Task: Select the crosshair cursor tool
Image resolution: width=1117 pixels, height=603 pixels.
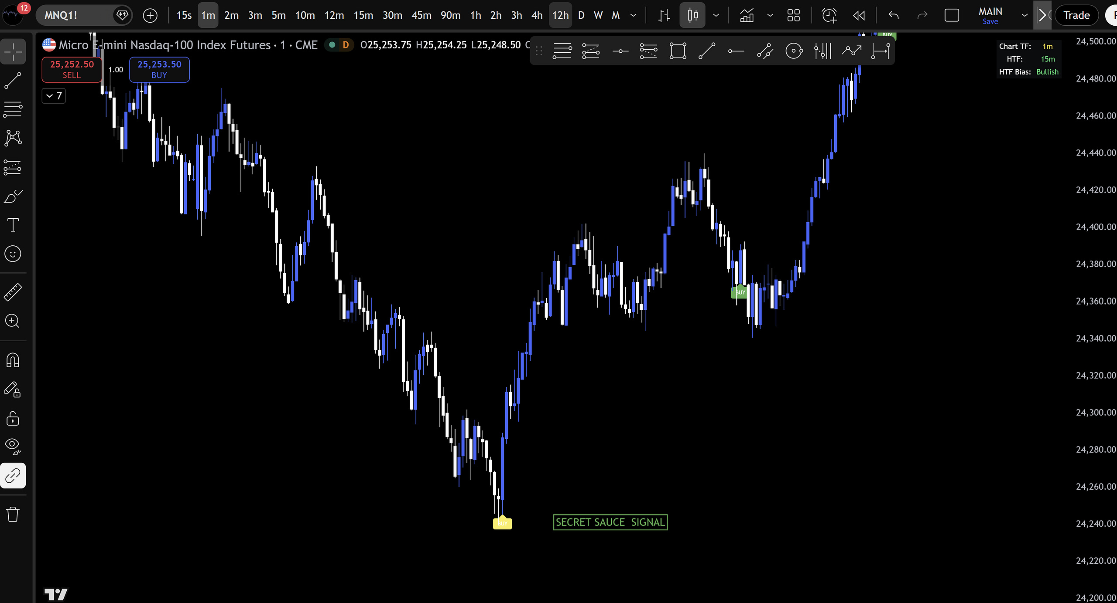Action: click(13, 52)
